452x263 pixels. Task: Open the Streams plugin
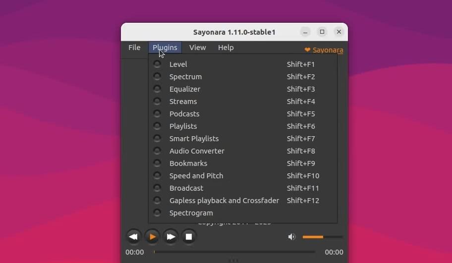coord(243,102)
